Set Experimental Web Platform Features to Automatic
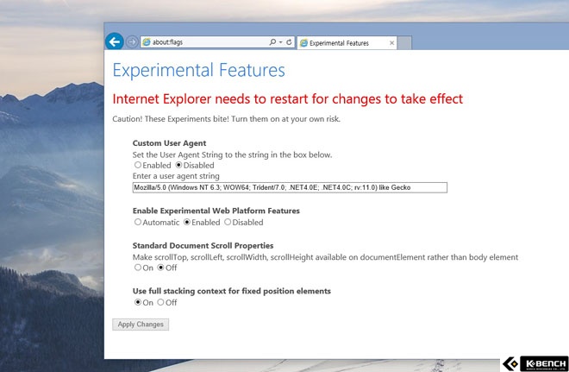This screenshot has width=569, height=372. point(138,222)
